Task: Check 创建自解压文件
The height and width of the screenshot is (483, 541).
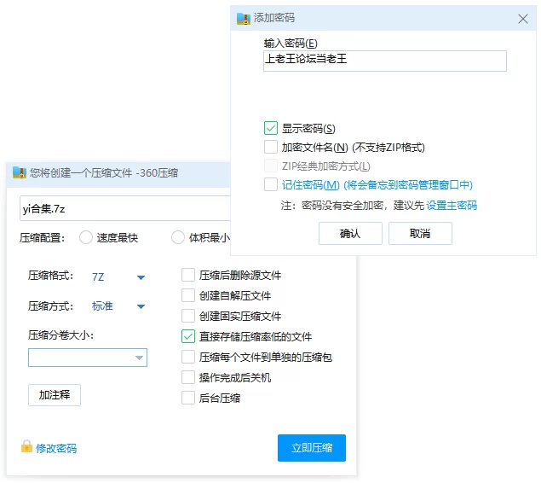Action: (188, 296)
